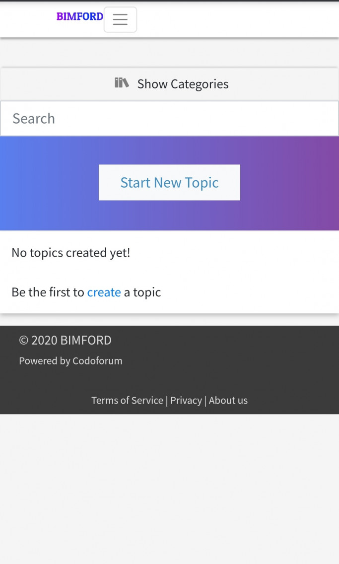
Task: Visit the About us page
Action: tap(228, 400)
